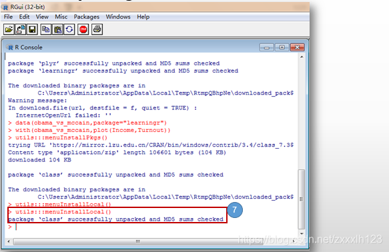The height and width of the screenshot is (252, 389).
Task: Open the Misc menu
Action: pos(61,17)
